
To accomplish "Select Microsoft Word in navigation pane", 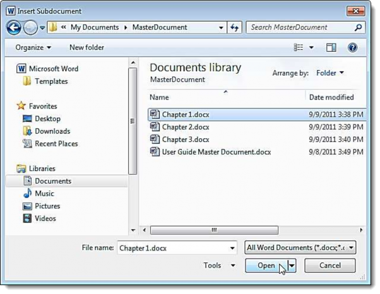I will [x=54, y=69].
